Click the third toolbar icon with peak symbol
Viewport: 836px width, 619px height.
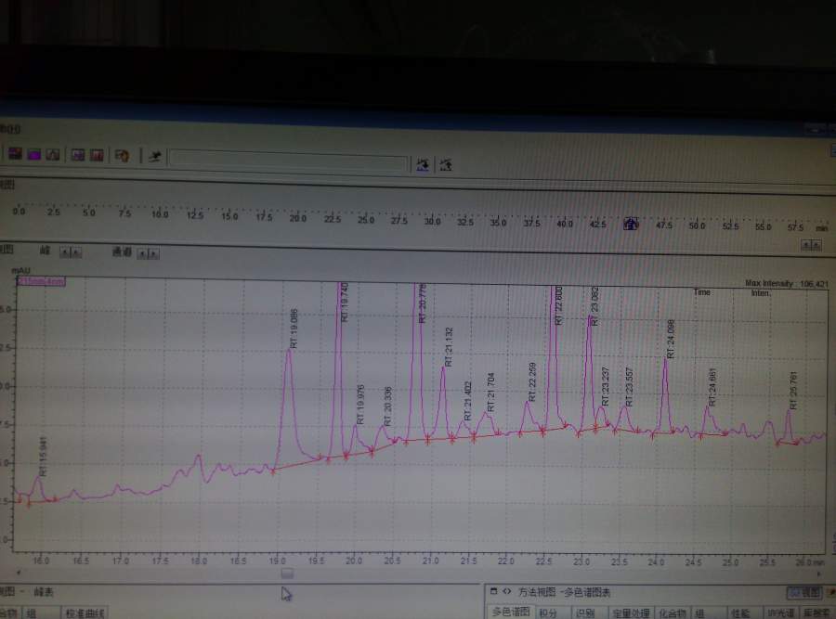[53, 155]
